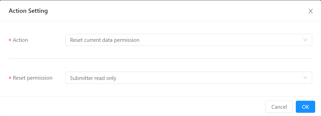Screen dimensions: 321x116
Task: Close the Action Setting dialog with X
Action: pos(311,11)
